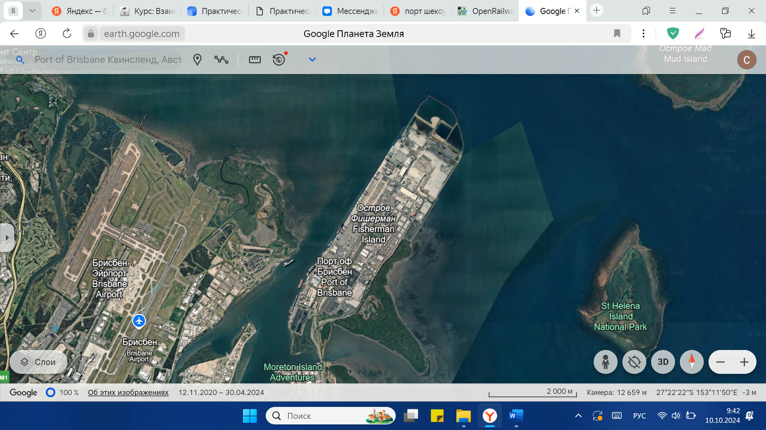Expand the tab list dropdown arrow
This screenshot has height=430, width=766.
point(32,11)
